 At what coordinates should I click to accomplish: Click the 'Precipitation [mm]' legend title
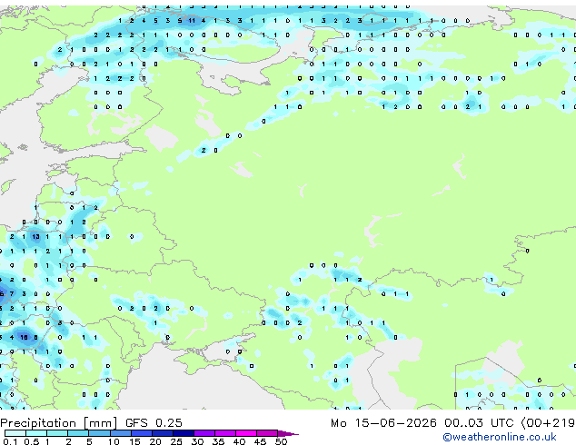coord(59,423)
